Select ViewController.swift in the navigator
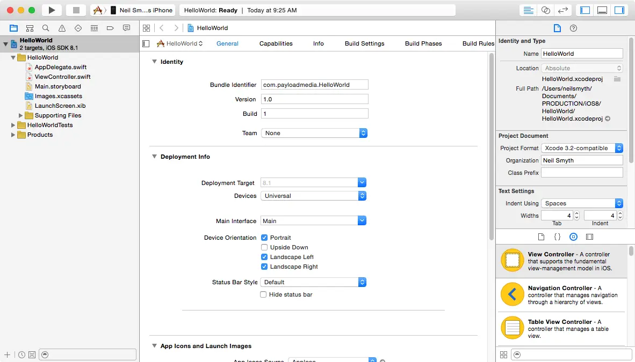This screenshot has width=635, height=362. [62, 77]
